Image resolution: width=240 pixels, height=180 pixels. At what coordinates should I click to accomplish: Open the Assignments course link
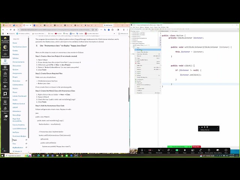(x=17, y=73)
